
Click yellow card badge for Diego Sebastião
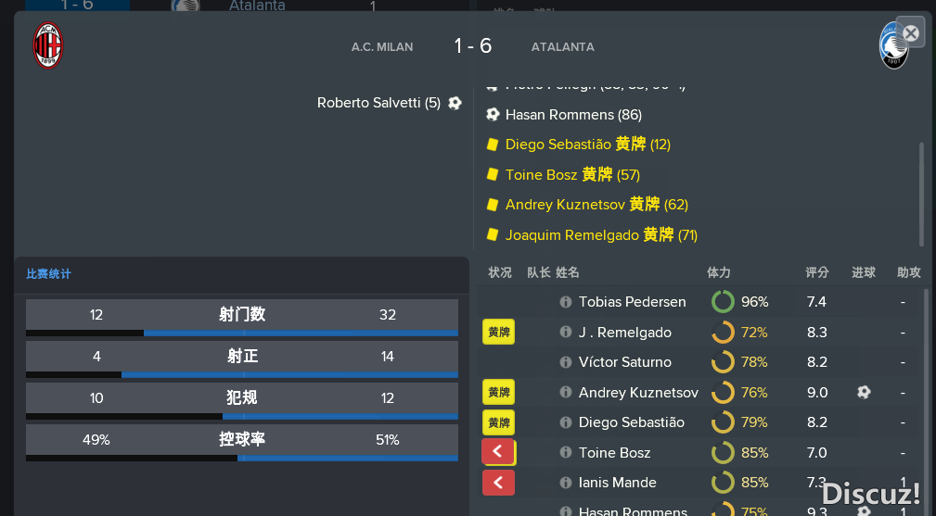point(498,422)
